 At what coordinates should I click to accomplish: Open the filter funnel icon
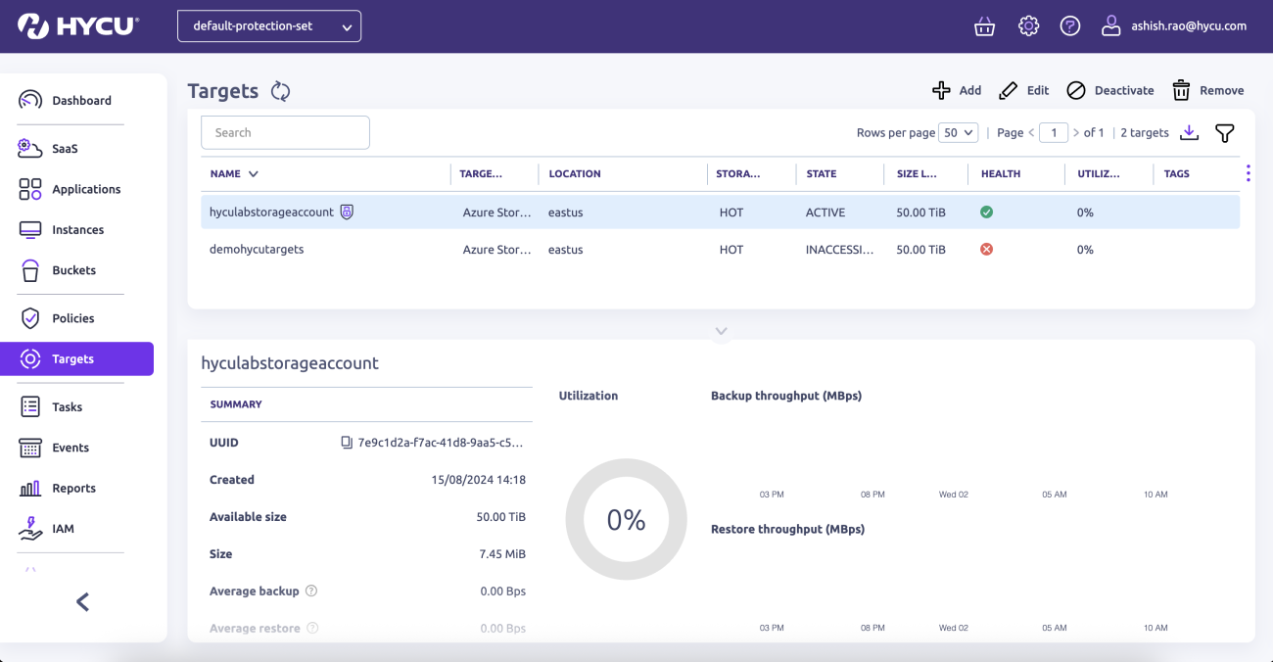pos(1224,133)
